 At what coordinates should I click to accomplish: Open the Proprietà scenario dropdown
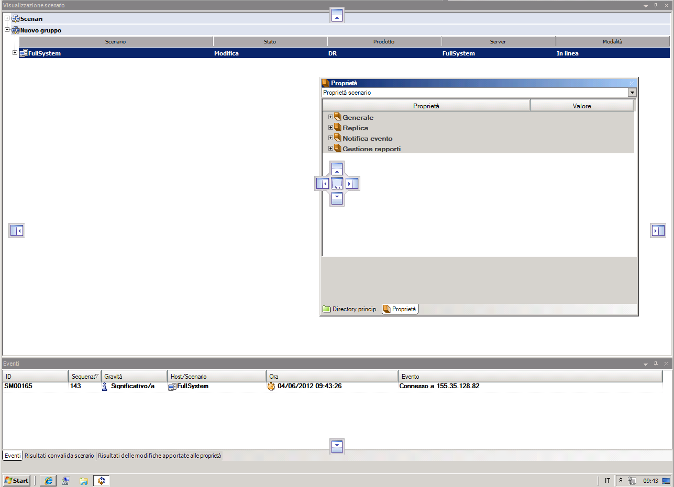tap(632, 93)
